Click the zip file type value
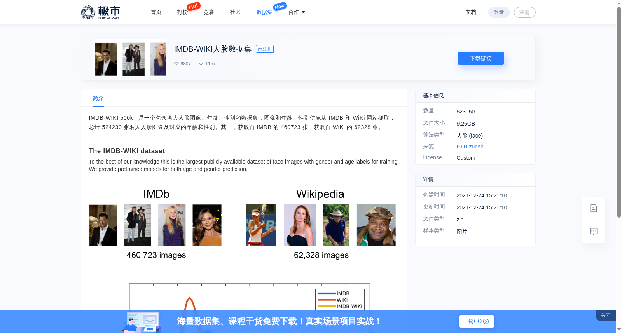Image resolution: width=622 pixels, height=333 pixels. (x=460, y=220)
